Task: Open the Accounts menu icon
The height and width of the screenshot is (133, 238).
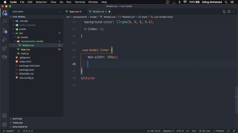Action: (x=4, y=116)
